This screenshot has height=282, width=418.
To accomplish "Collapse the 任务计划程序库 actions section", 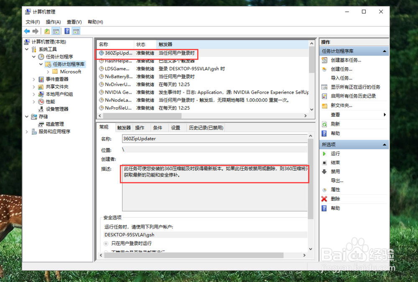I will coord(385,51).
